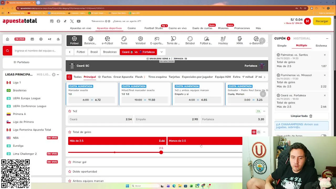This screenshot has height=189, width=336.
Task: Collapse the Total de goles section
Action: pos(264,132)
